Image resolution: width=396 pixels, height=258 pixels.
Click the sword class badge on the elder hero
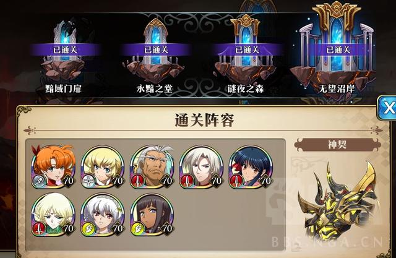[137, 181]
